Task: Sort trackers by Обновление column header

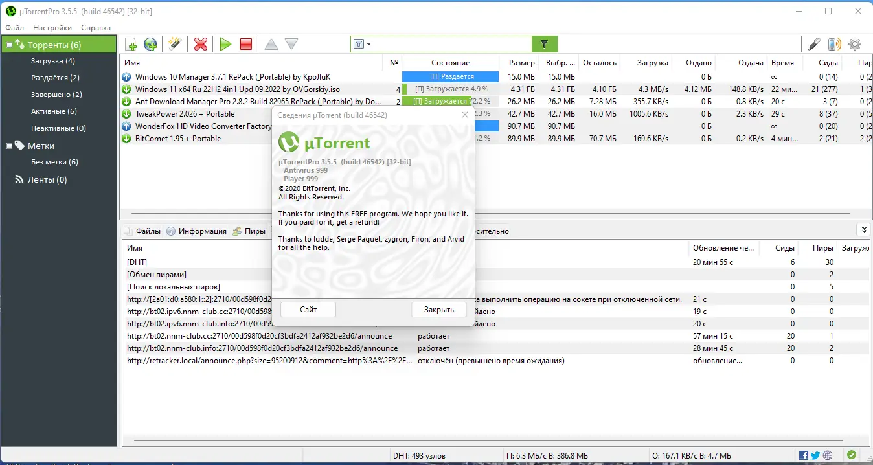Action: (723, 248)
